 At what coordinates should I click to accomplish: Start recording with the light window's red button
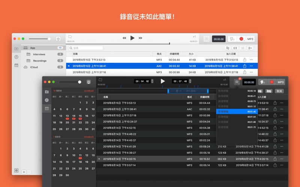(x=241, y=39)
